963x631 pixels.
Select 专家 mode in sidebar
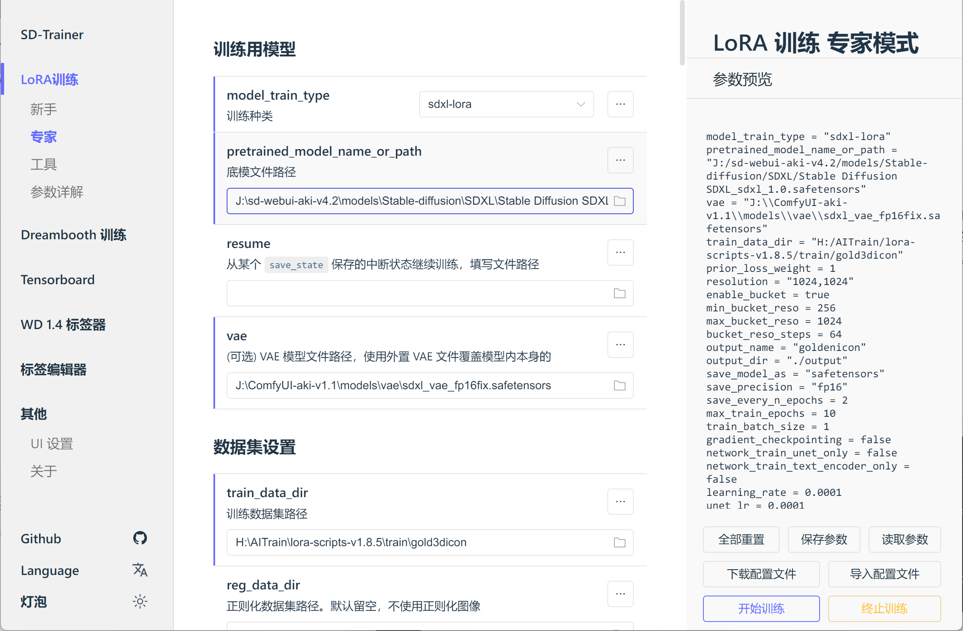[x=43, y=137]
